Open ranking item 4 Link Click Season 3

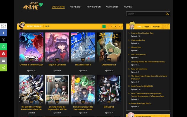tap(138, 55)
